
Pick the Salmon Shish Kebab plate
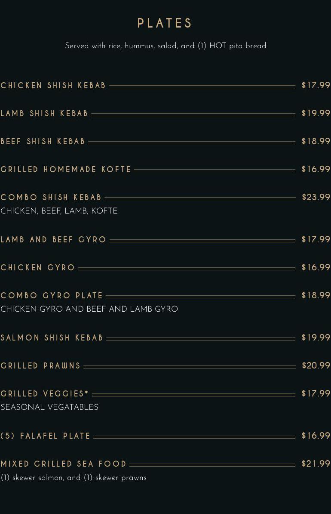[x=52, y=338]
